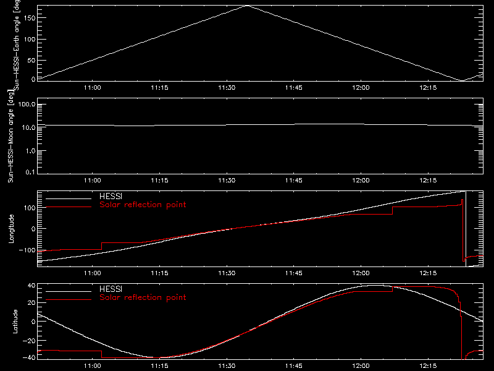Click 11:45 tick under Earth angle plot
Screen dimensions: 494x371
[x=294, y=87]
